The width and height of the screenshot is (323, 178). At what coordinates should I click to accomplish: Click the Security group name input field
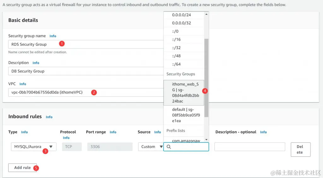(86, 44)
